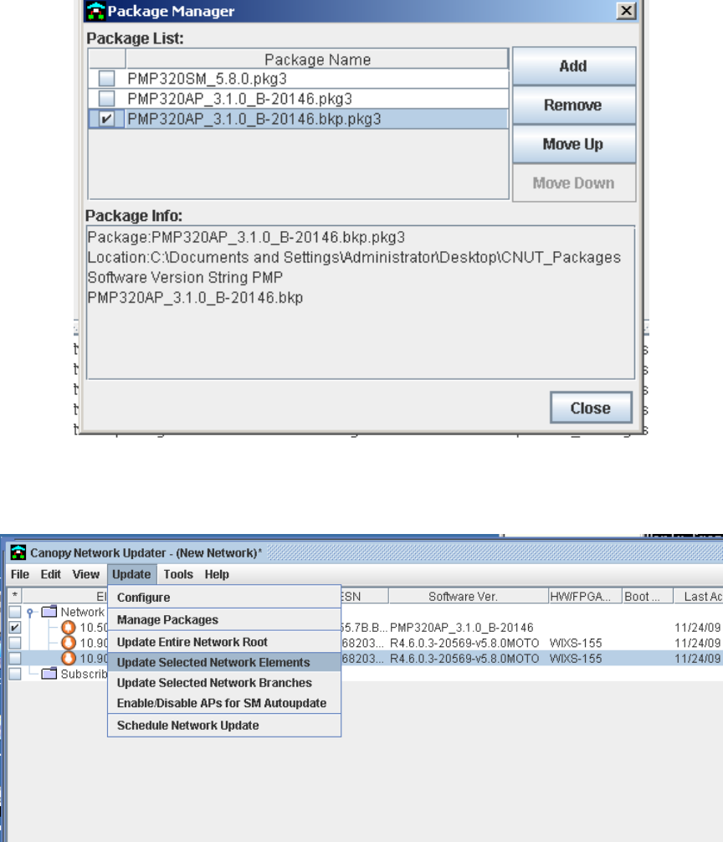Uncheck the 10.50 element checkbox
Viewport: 723px width, 842px height.
tap(15, 627)
